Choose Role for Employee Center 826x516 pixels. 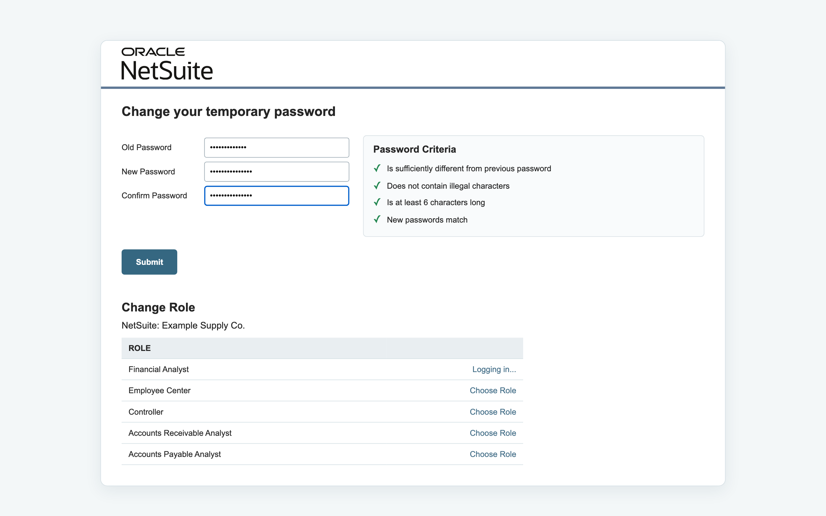click(x=493, y=390)
